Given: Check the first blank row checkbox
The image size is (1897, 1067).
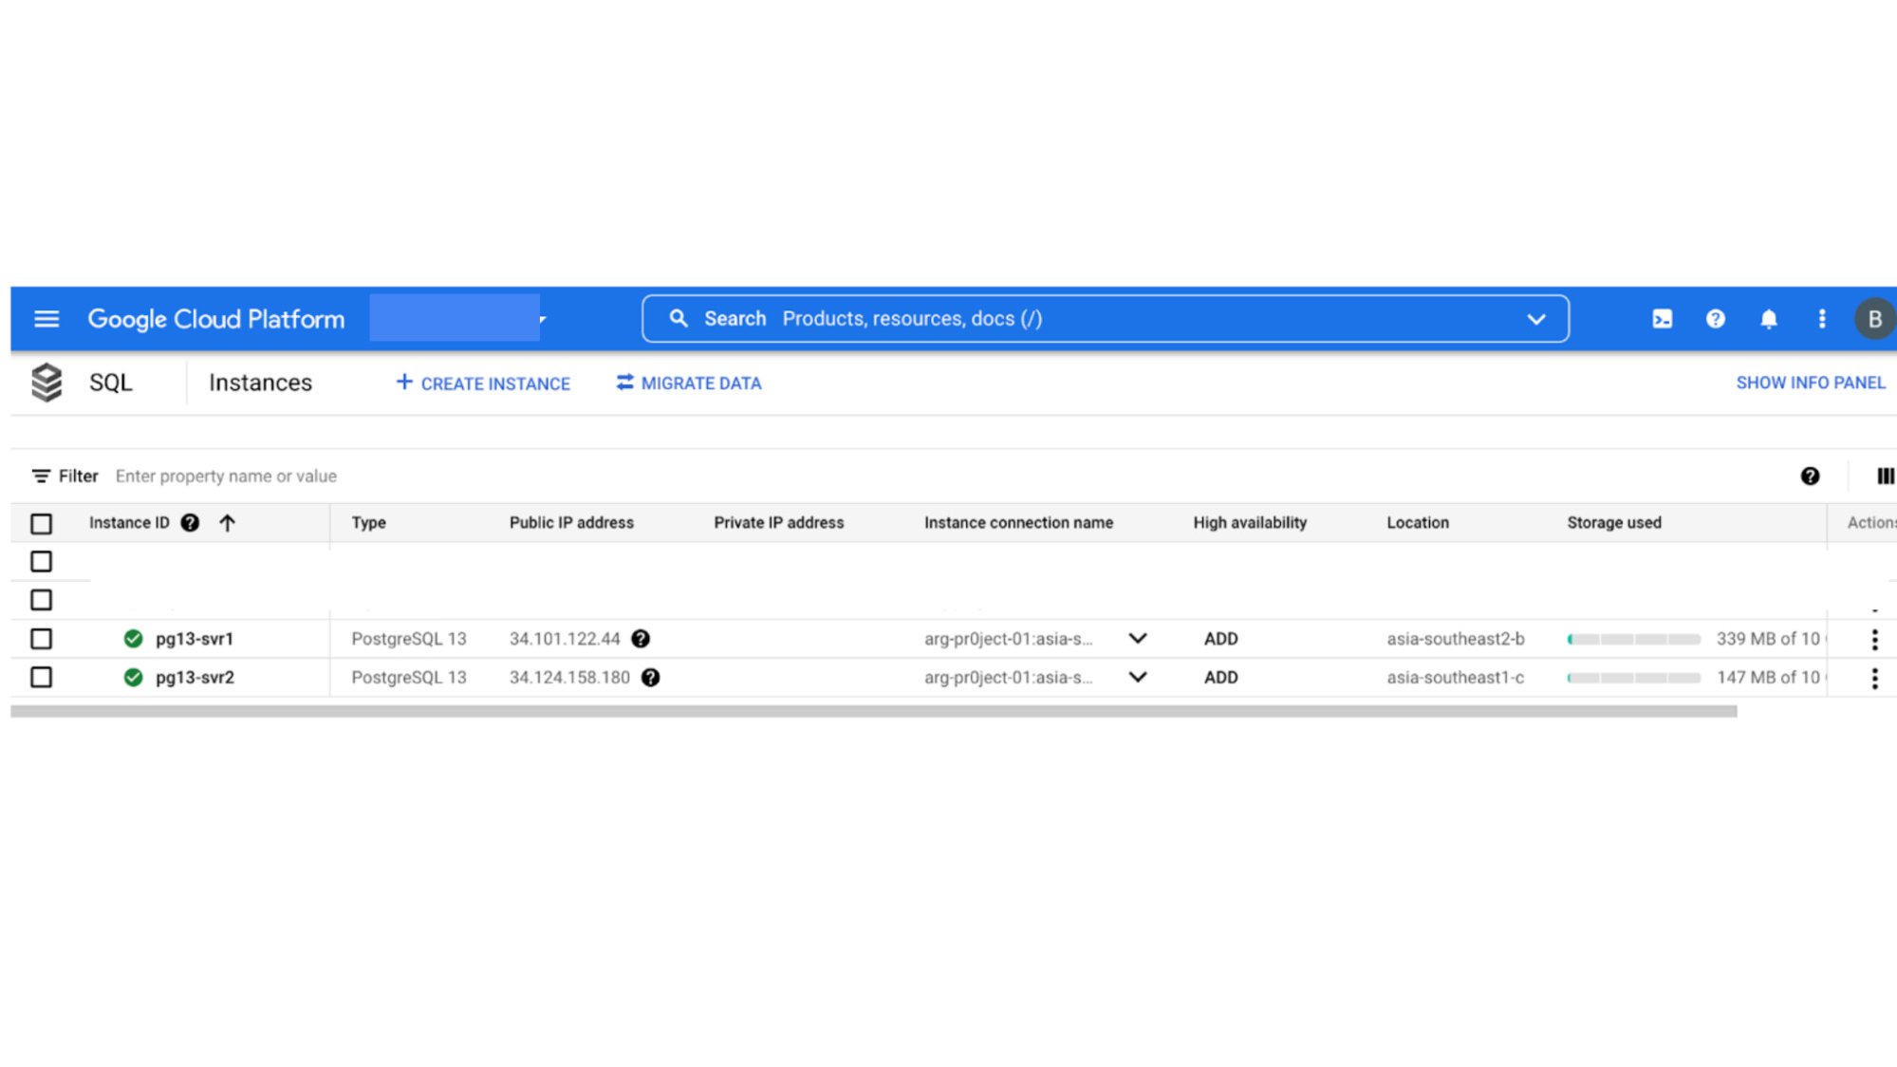Looking at the screenshot, I should pos(41,561).
